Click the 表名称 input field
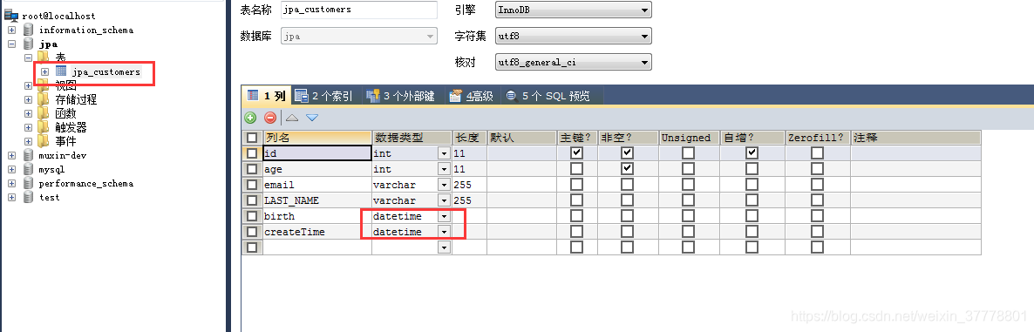 pyautogui.click(x=358, y=10)
